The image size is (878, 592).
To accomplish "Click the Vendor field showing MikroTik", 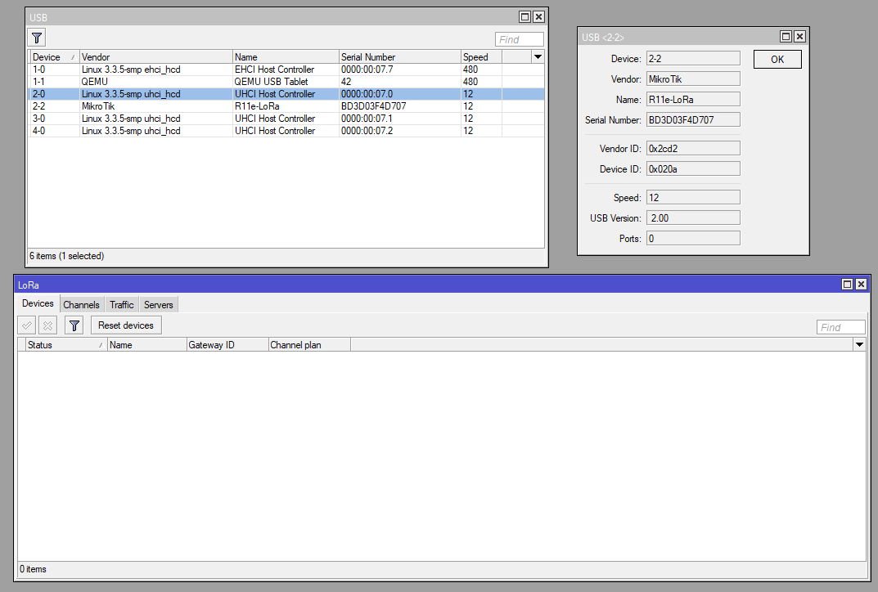I will 693,78.
